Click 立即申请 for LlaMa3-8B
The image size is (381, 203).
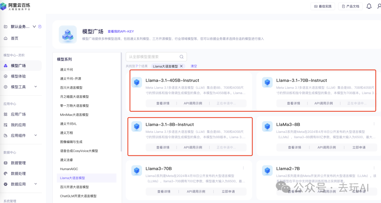point(359,147)
